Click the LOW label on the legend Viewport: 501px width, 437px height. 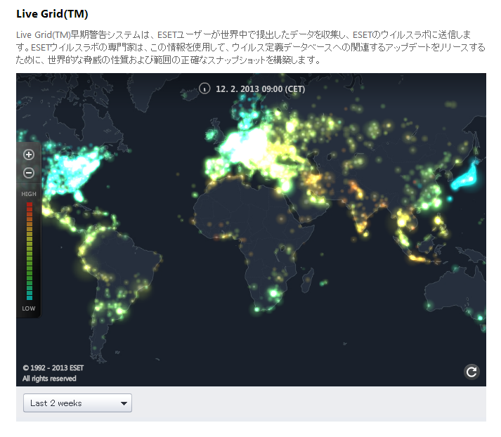29,308
